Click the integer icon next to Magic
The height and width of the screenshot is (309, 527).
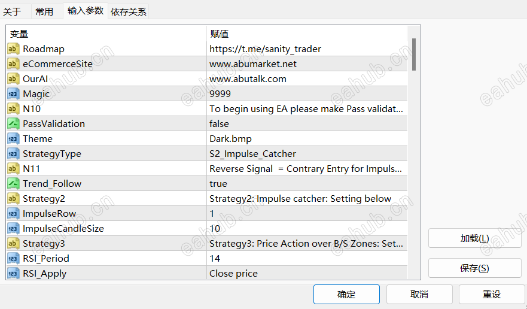click(x=13, y=93)
